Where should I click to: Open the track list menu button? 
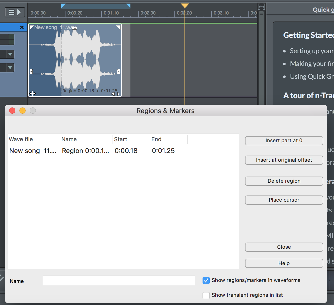point(15,12)
